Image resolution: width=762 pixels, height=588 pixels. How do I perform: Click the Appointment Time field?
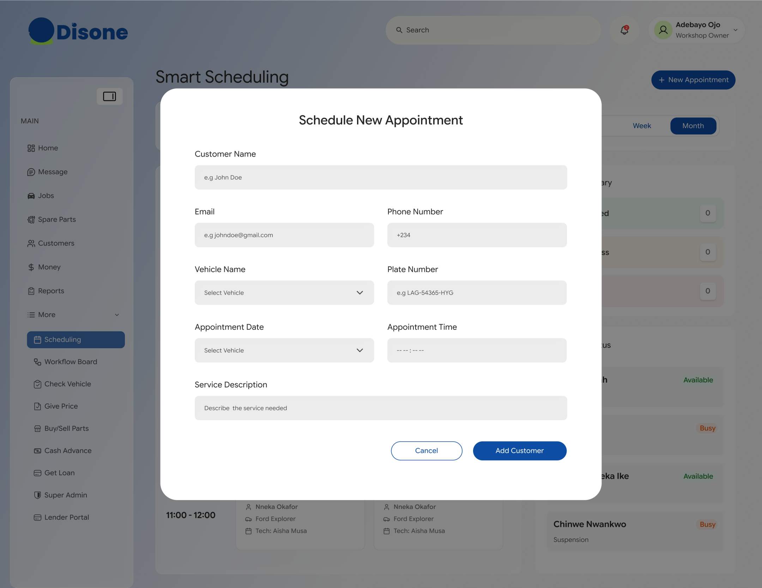pyautogui.click(x=477, y=350)
